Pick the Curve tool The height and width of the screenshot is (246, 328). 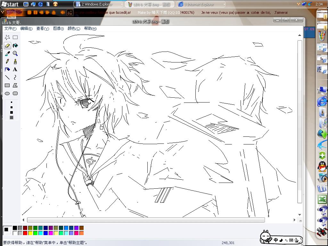tap(15, 78)
